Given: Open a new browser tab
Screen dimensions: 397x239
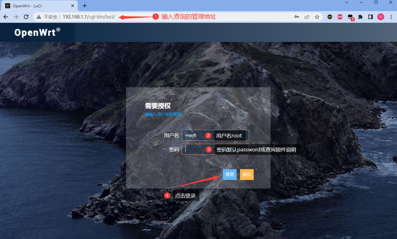Looking at the screenshot, I should 85,5.
